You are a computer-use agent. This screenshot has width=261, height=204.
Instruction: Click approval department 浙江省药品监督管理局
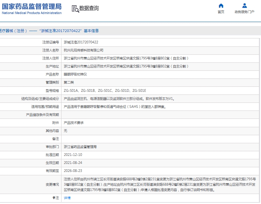[x=80, y=147]
